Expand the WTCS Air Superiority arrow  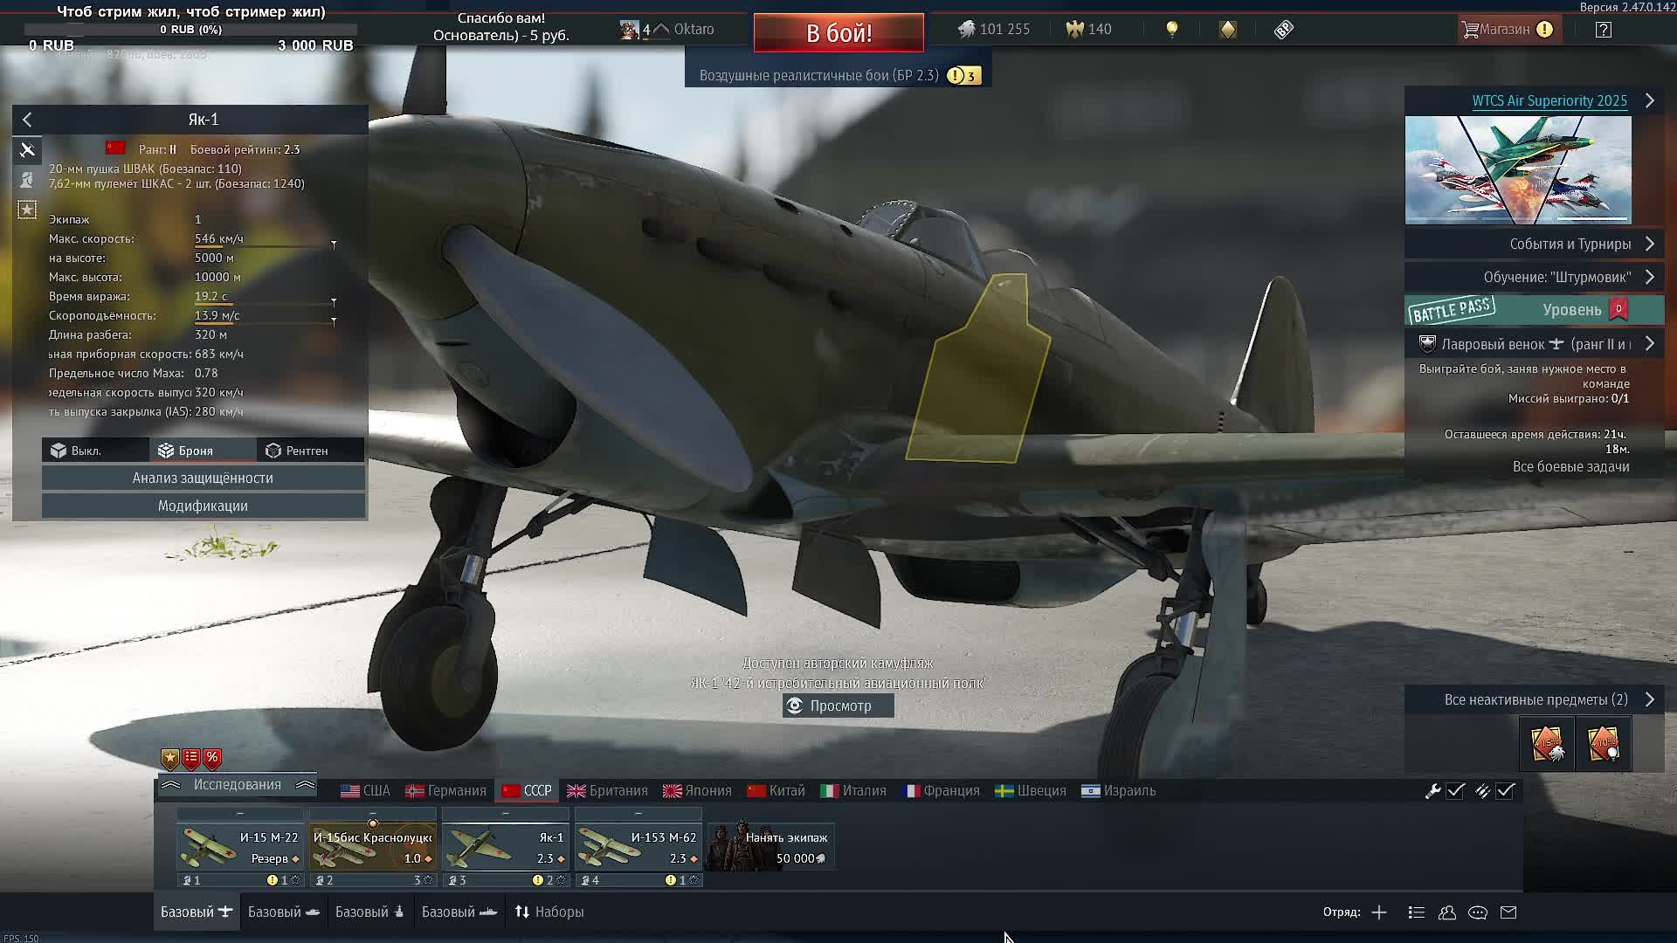coord(1650,100)
